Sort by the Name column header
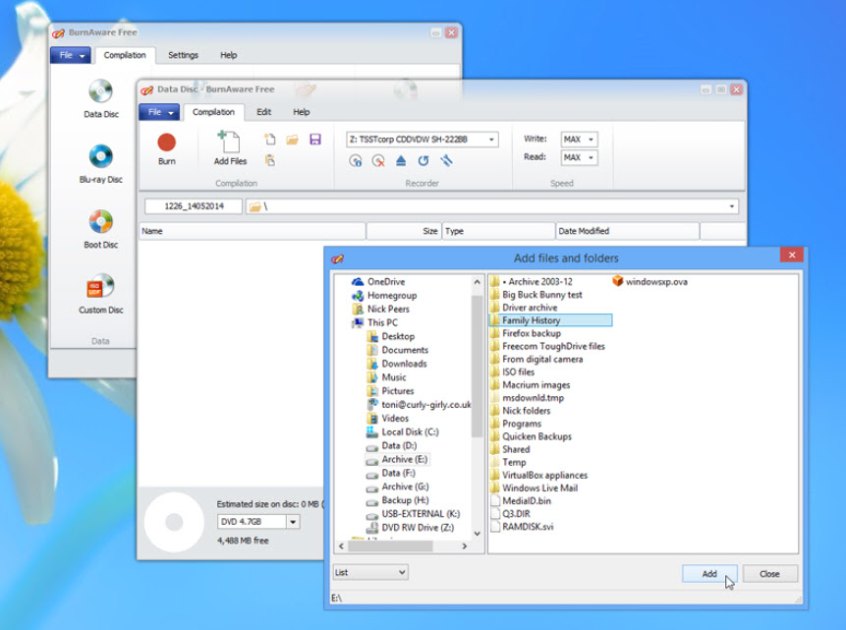Viewport: 846px width, 630px height. point(252,231)
